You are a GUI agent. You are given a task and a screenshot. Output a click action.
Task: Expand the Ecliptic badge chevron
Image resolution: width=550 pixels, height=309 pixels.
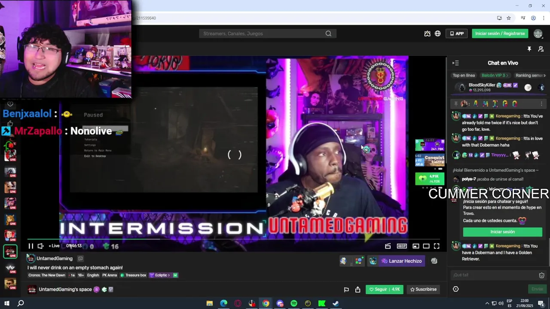(x=169, y=275)
